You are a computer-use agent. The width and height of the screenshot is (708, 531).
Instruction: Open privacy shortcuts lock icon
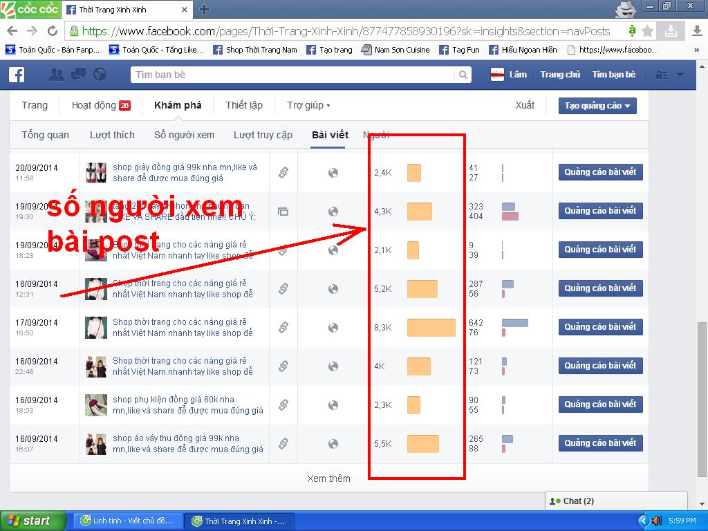(661, 75)
